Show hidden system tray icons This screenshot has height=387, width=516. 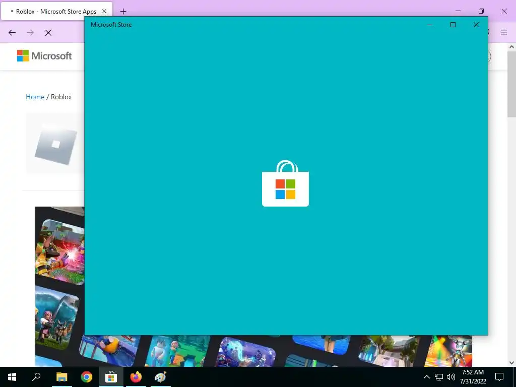tap(426, 377)
